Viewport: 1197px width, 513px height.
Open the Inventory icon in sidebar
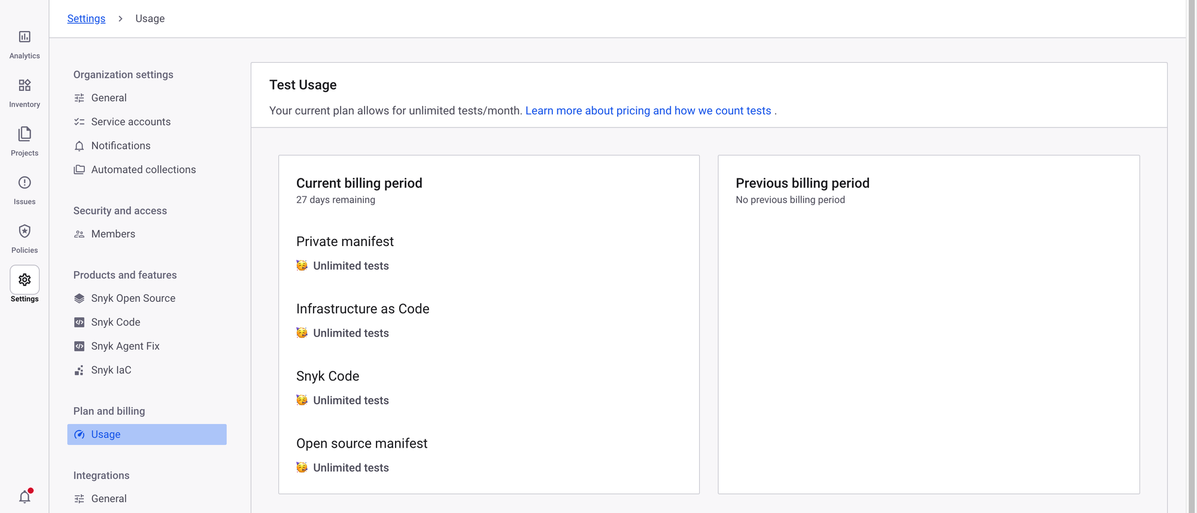pos(25,86)
